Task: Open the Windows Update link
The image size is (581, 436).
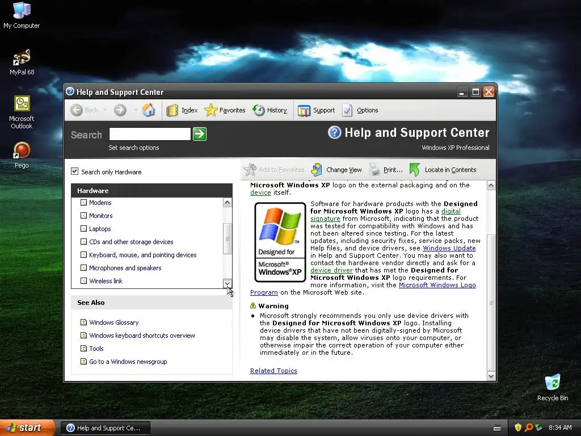Action: coord(449,248)
